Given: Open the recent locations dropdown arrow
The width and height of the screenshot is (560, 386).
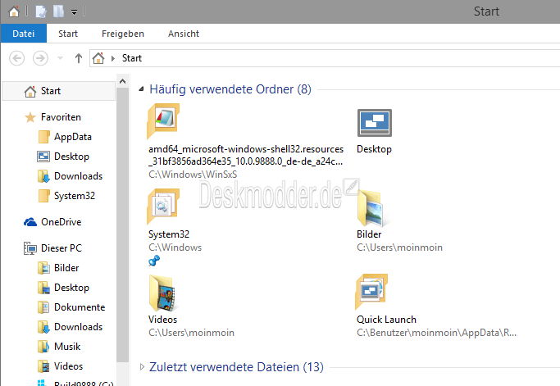Looking at the screenshot, I should coord(61,58).
